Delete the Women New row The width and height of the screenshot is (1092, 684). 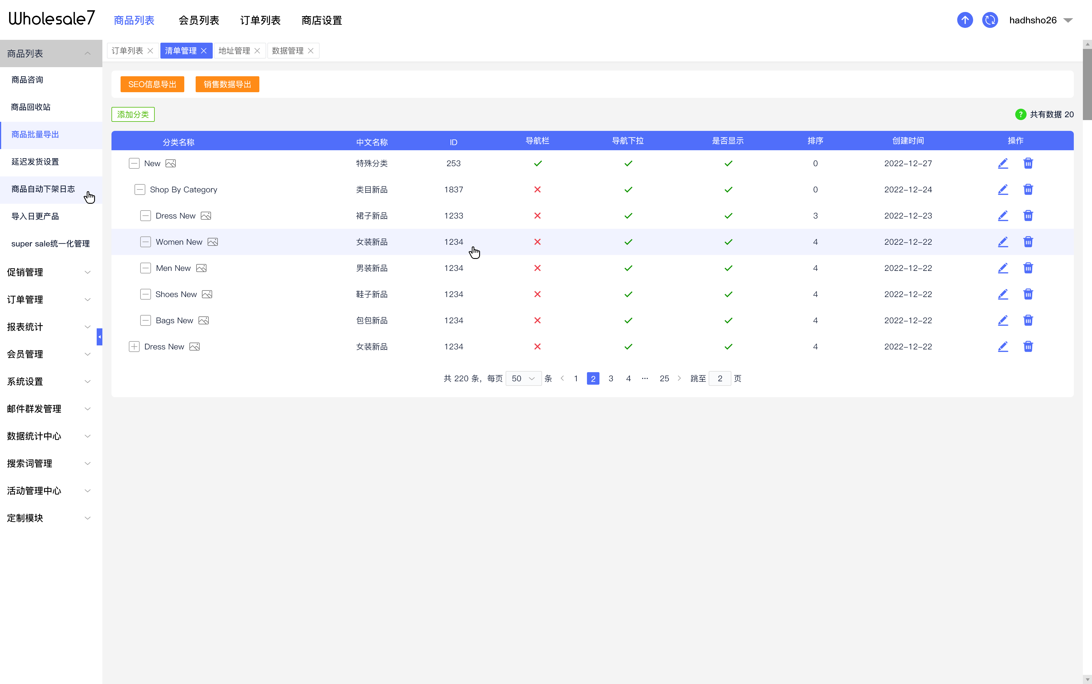[x=1028, y=242]
